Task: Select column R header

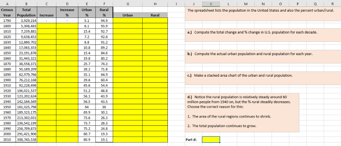Action: pos(332,3)
